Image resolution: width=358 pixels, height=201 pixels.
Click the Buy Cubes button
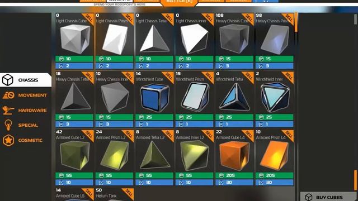tap(328, 197)
